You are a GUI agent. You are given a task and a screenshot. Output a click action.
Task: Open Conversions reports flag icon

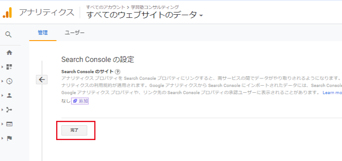tap(9, 138)
